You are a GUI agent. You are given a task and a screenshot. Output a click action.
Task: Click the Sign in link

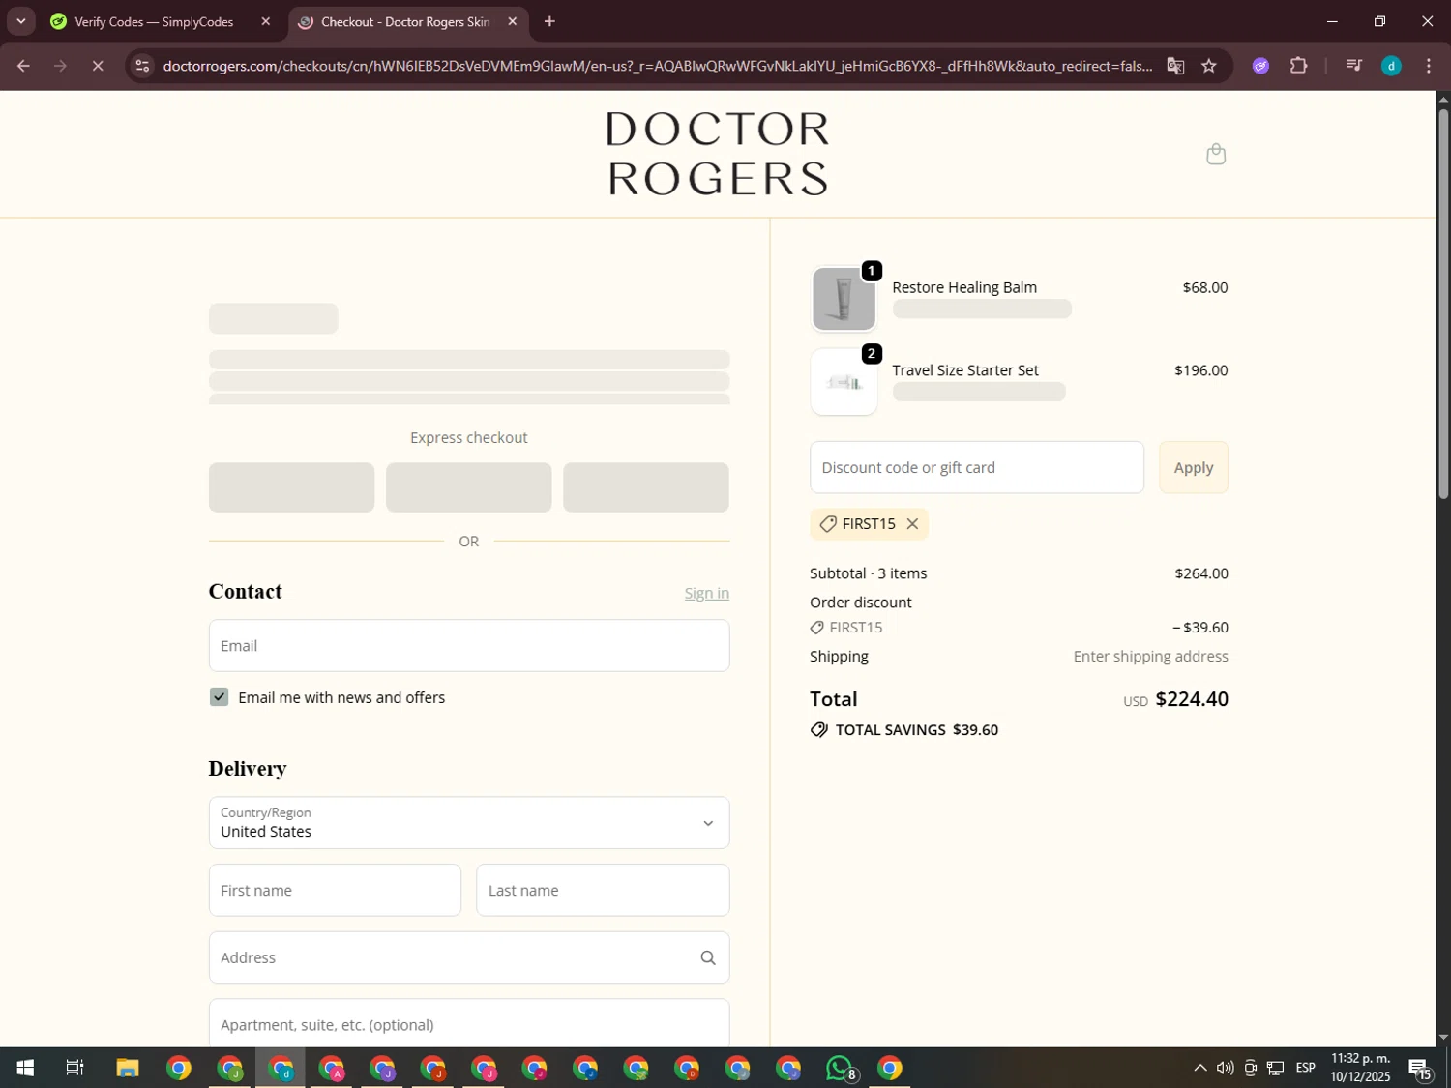click(x=707, y=593)
